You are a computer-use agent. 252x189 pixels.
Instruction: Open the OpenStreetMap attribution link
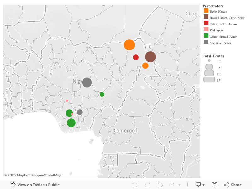pyautogui.click(x=46, y=175)
